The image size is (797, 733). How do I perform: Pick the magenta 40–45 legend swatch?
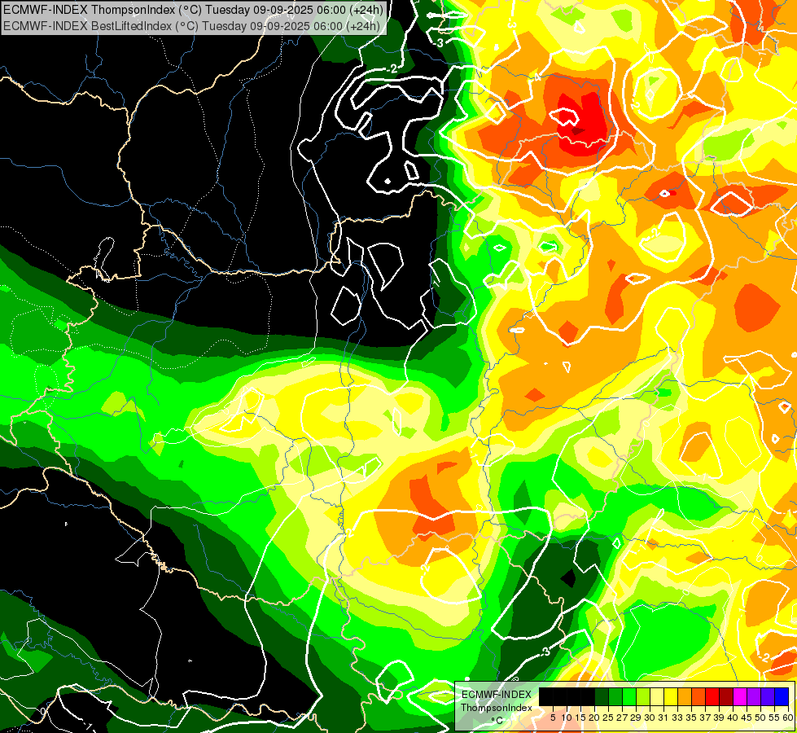pyautogui.click(x=740, y=696)
